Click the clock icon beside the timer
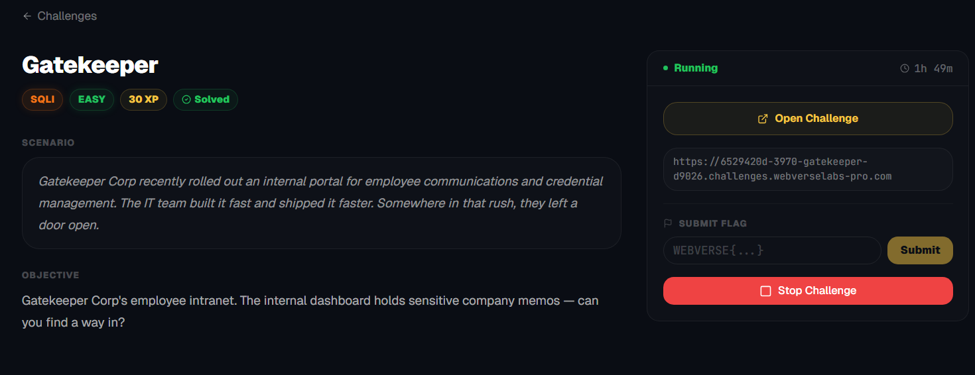 tap(904, 68)
